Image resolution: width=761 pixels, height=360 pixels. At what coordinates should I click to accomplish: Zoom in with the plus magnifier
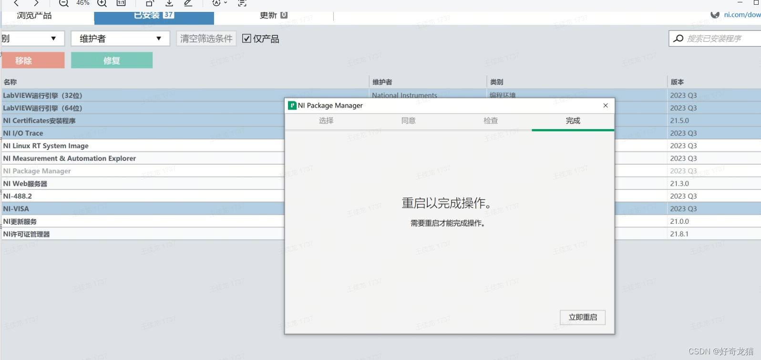click(102, 3)
